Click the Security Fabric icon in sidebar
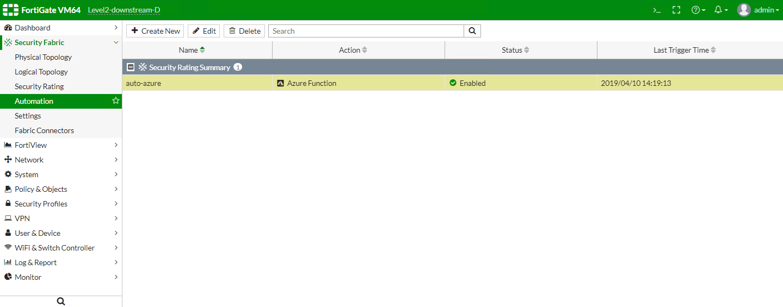Image resolution: width=783 pixels, height=307 pixels. coord(8,42)
